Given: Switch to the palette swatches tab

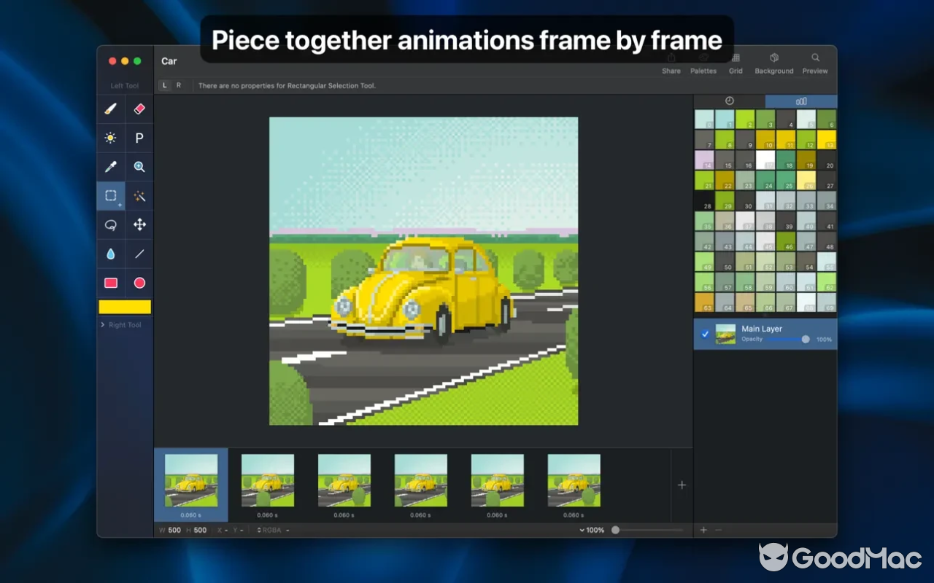Looking at the screenshot, I should coord(800,101).
